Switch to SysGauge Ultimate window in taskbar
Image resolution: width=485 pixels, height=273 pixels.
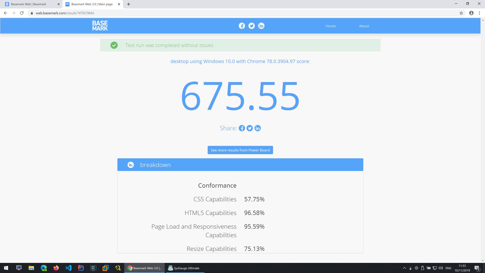(184, 268)
